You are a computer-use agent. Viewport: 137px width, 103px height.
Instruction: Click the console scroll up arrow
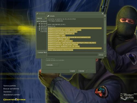tap(105, 19)
